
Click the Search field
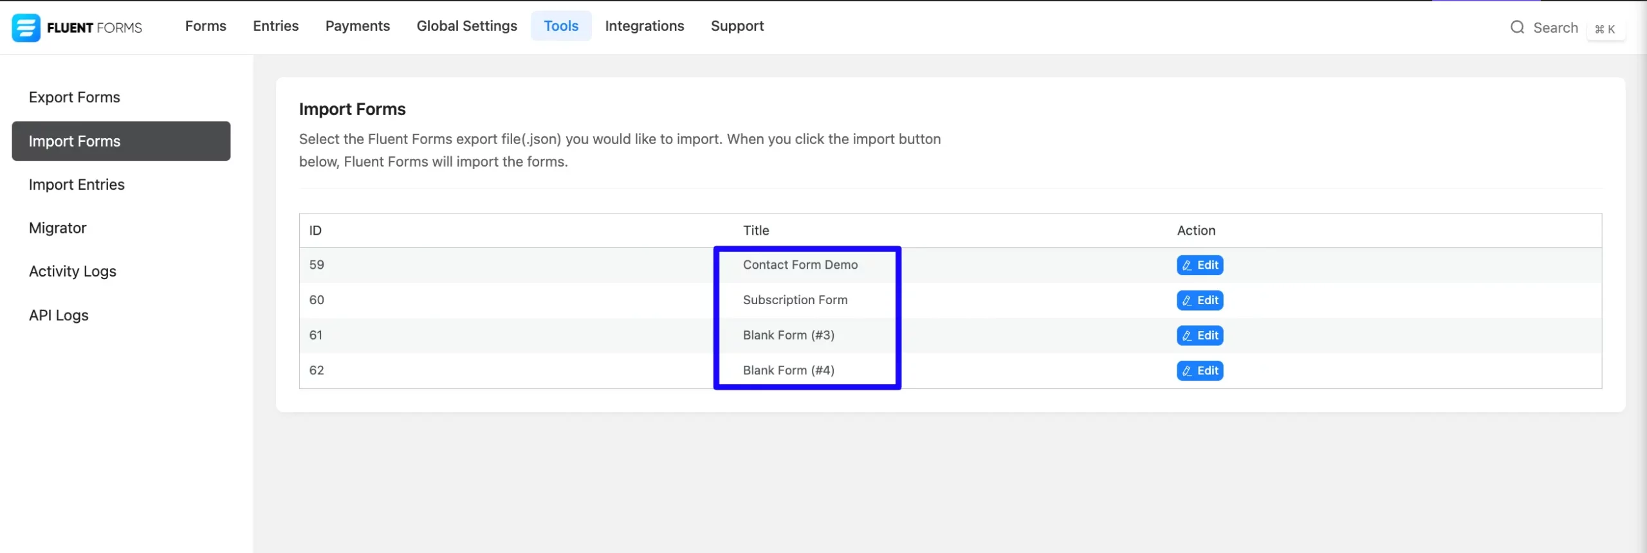pyautogui.click(x=1555, y=28)
